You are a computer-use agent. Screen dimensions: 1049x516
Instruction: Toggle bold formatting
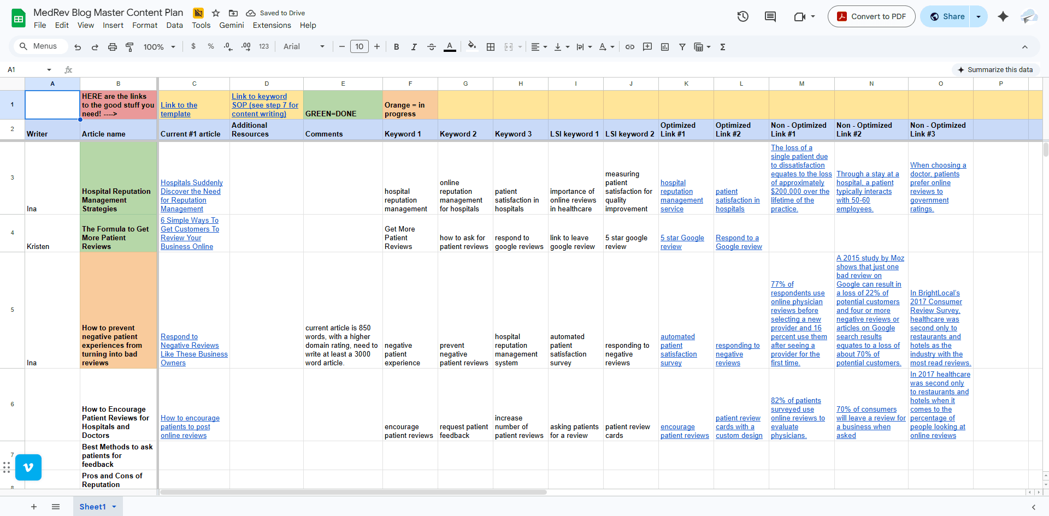pyautogui.click(x=396, y=47)
